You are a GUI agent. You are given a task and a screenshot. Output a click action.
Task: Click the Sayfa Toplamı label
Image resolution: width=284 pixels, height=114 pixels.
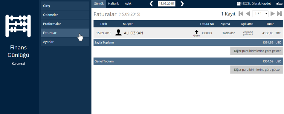[104, 42]
